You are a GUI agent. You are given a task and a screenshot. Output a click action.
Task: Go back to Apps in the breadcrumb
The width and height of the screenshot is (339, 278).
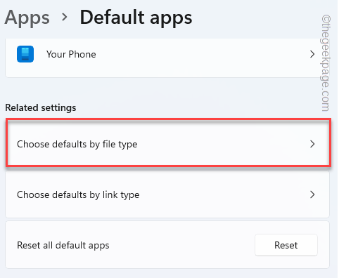click(x=27, y=18)
